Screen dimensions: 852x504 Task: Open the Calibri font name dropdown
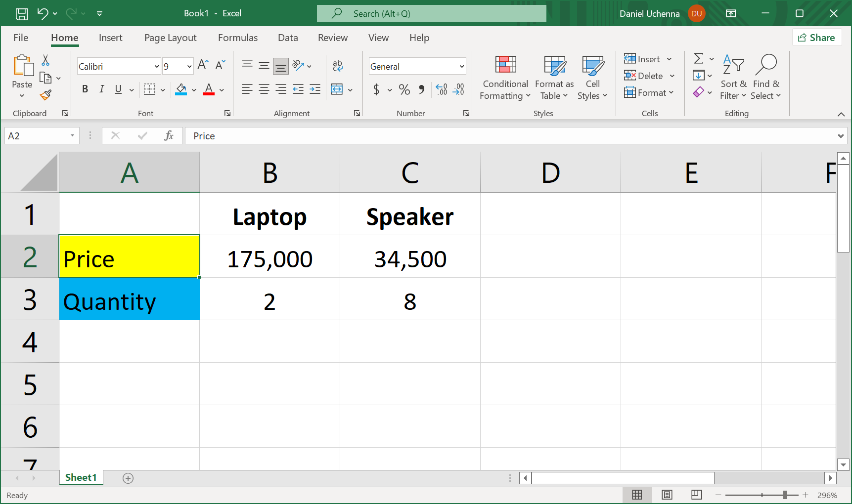click(x=156, y=66)
